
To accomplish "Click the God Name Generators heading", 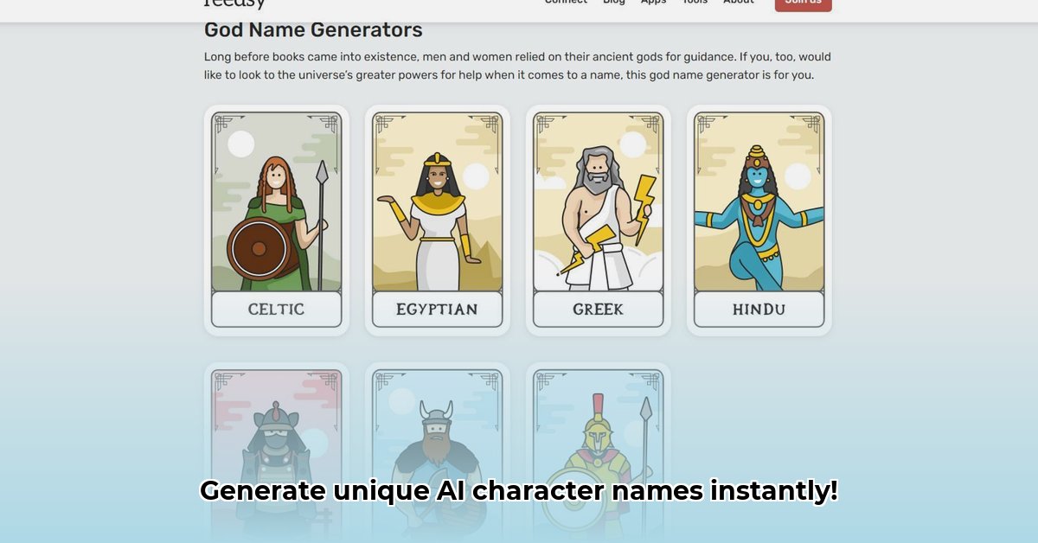I will pyautogui.click(x=313, y=29).
